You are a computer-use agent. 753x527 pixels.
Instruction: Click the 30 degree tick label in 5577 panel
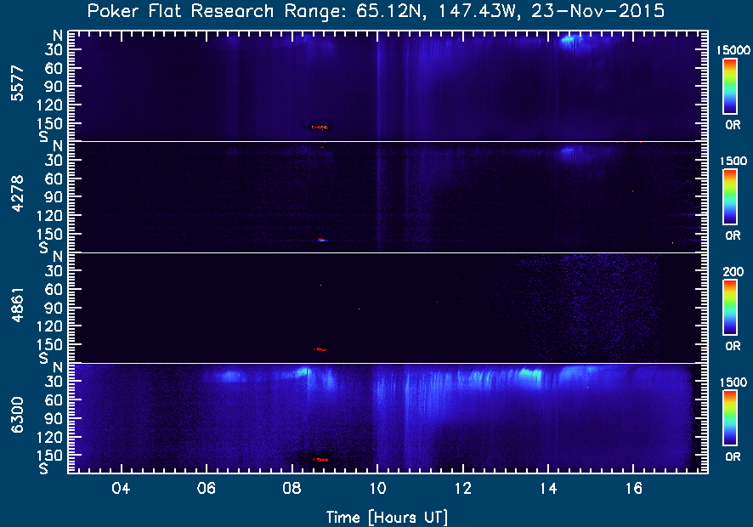point(54,49)
